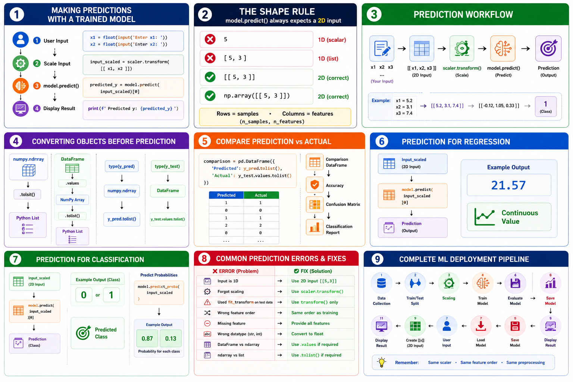This screenshot has width=573, height=382.
Task: Click the 0.87 probability box
Action: pos(147,338)
